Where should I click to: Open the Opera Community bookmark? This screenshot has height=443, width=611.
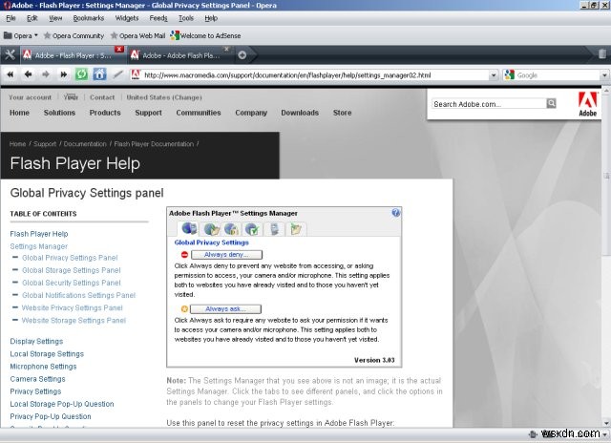point(74,35)
